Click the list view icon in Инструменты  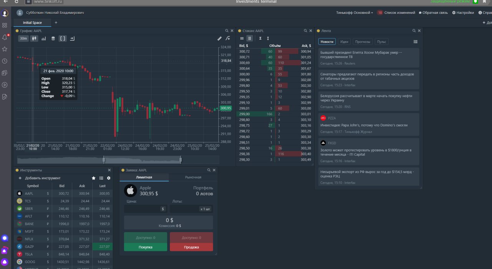[101, 178]
